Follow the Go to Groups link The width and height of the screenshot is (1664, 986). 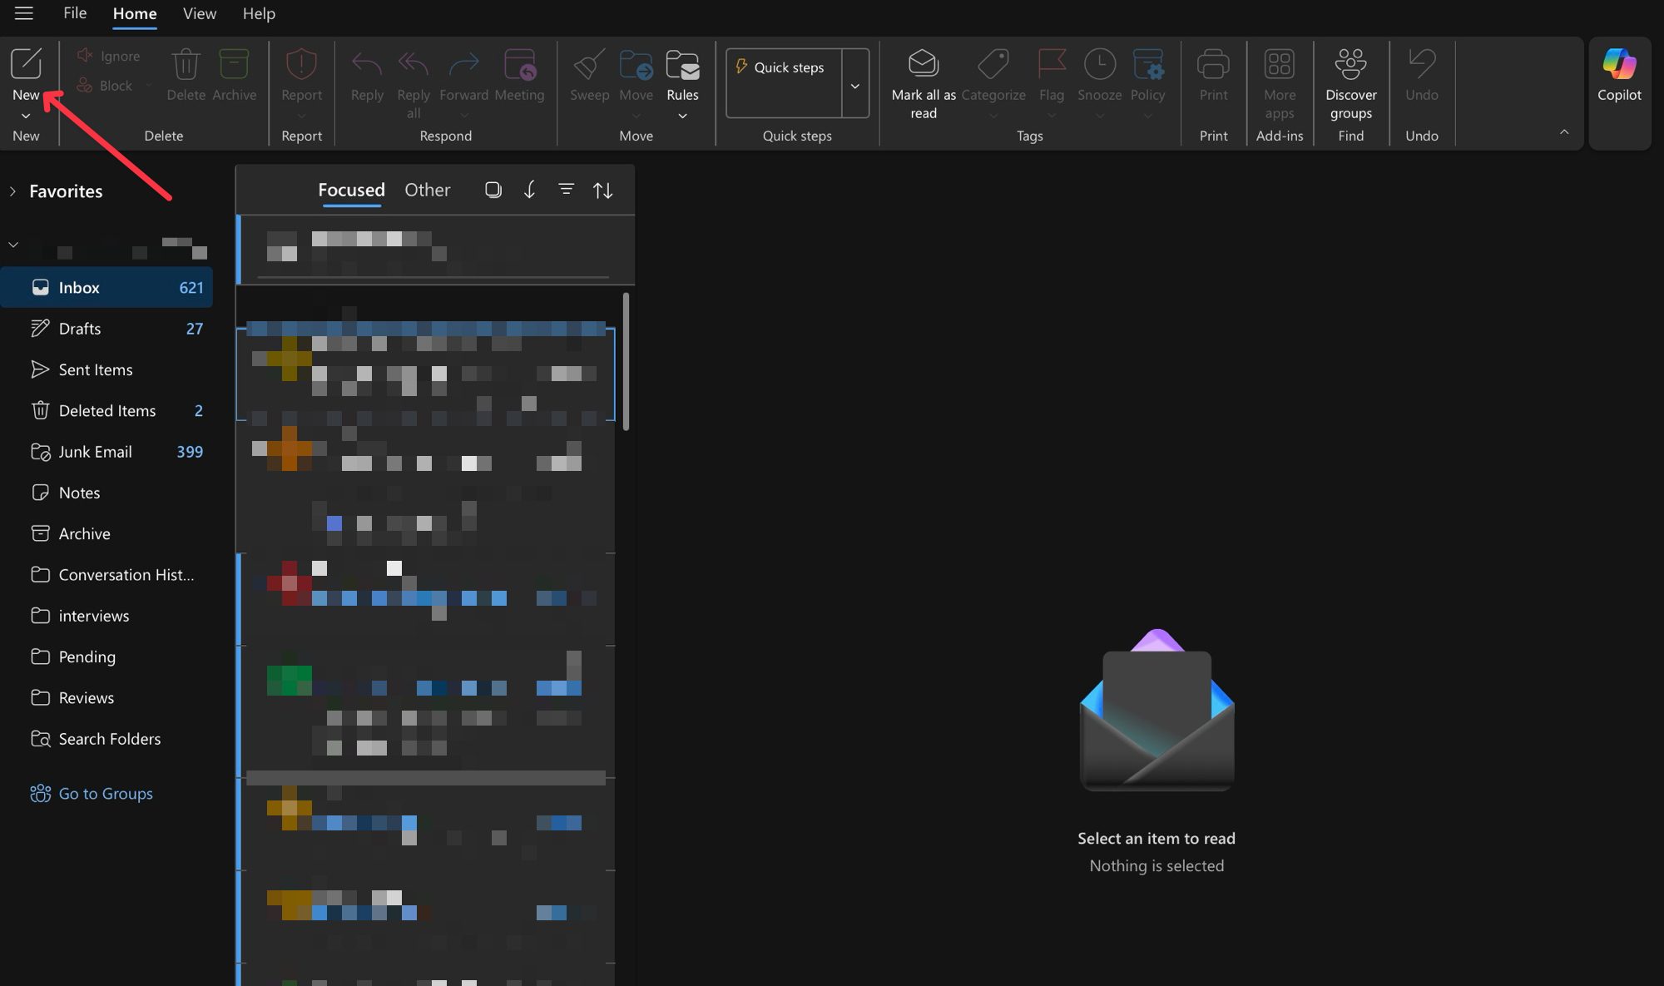tap(106, 794)
